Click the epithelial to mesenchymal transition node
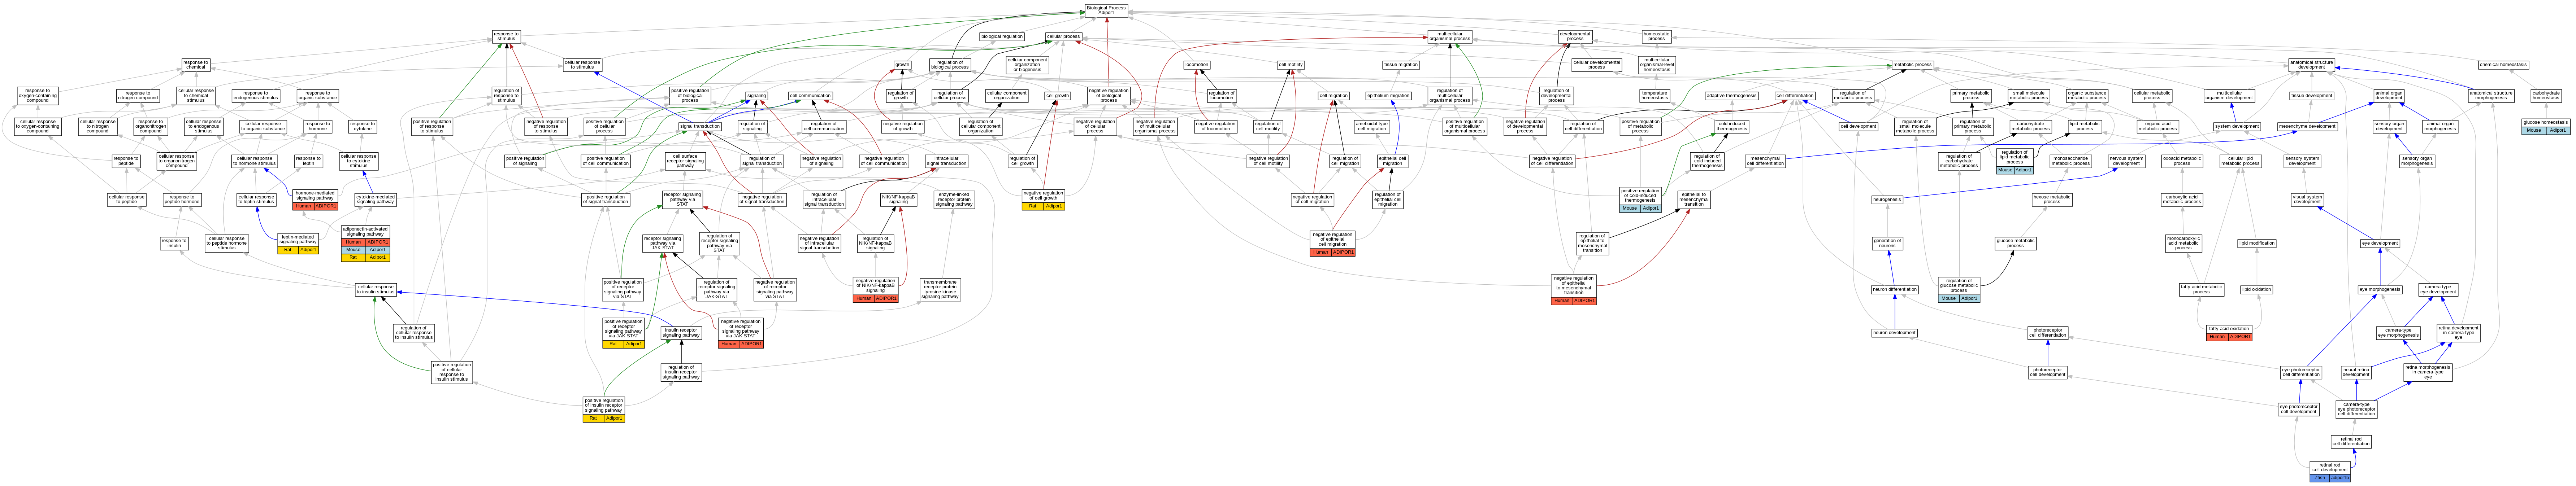The image size is (2576, 486). [x=1693, y=199]
